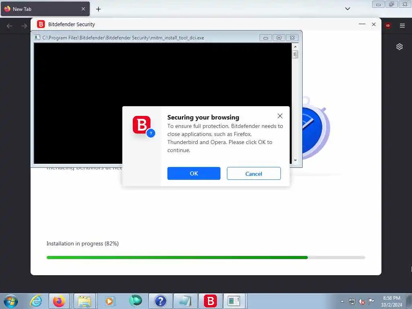Open Action Center flag tray icon
The image size is (412, 309).
tap(371, 301)
